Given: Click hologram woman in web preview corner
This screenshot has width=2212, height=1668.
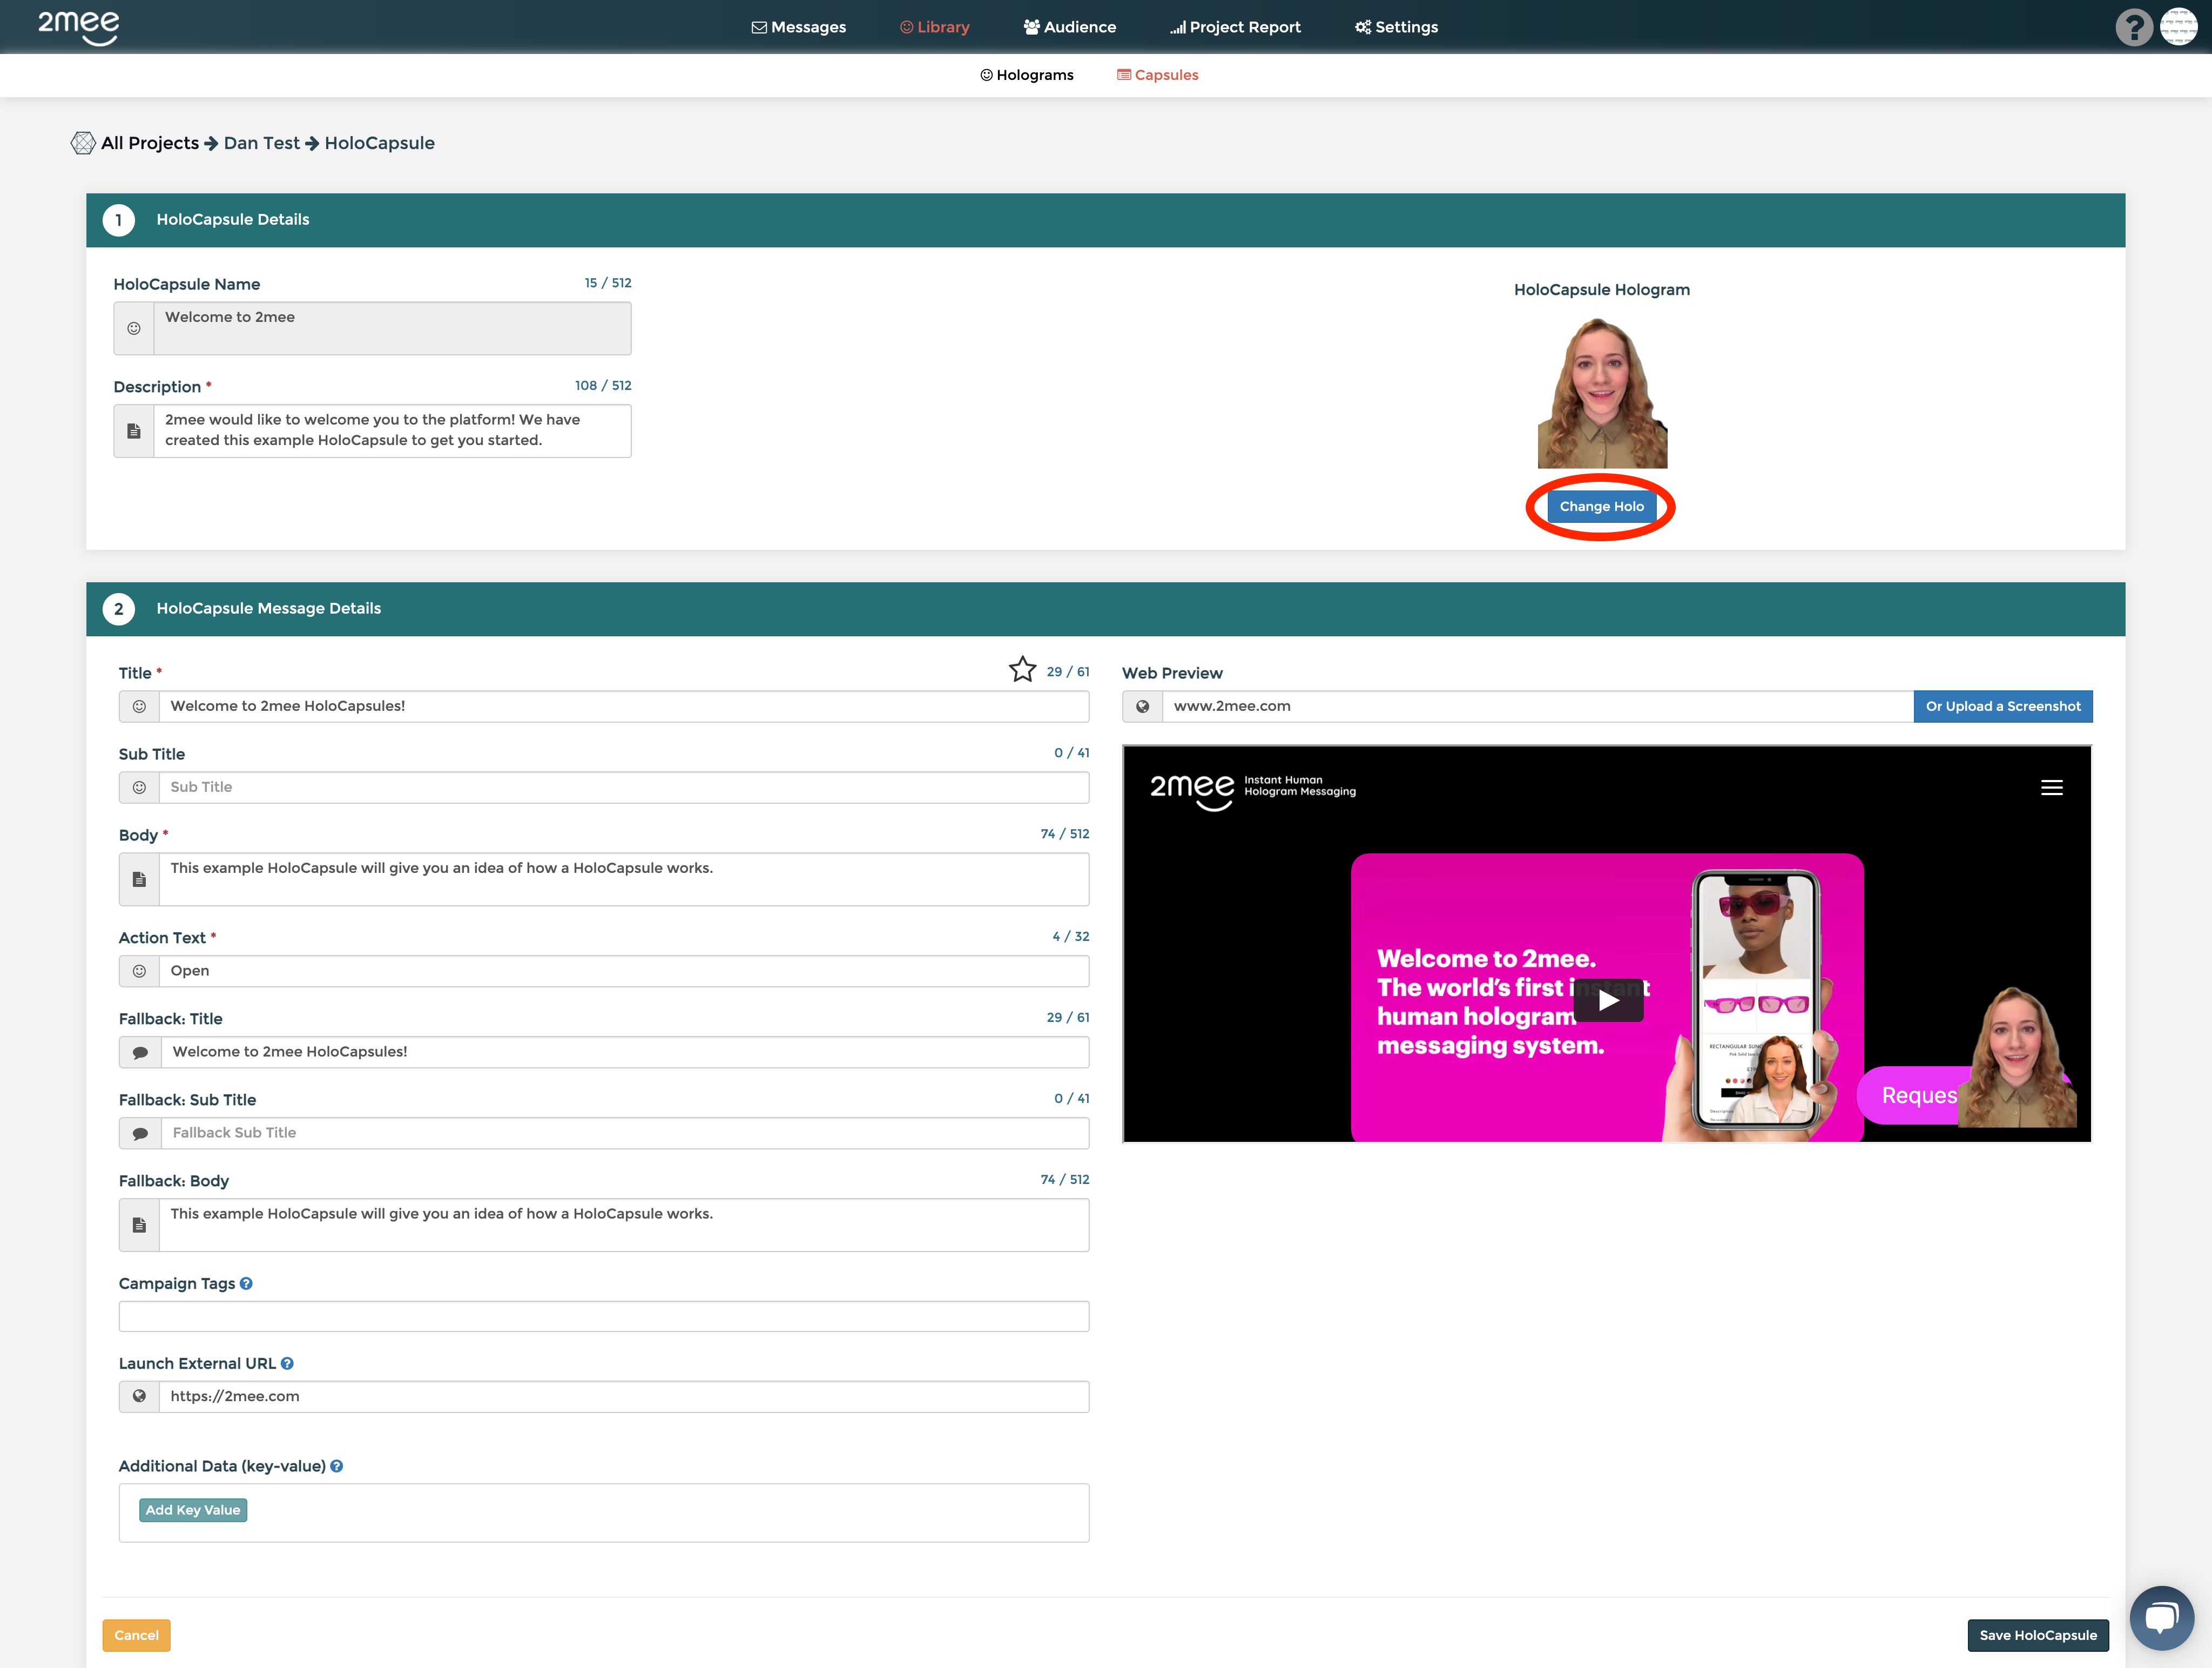Looking at the screenshot, I should coord(2016,1058).
